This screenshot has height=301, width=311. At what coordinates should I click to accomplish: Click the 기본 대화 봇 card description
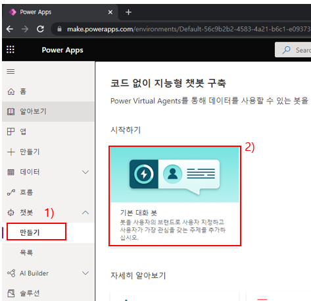click(x=173, y=230)
